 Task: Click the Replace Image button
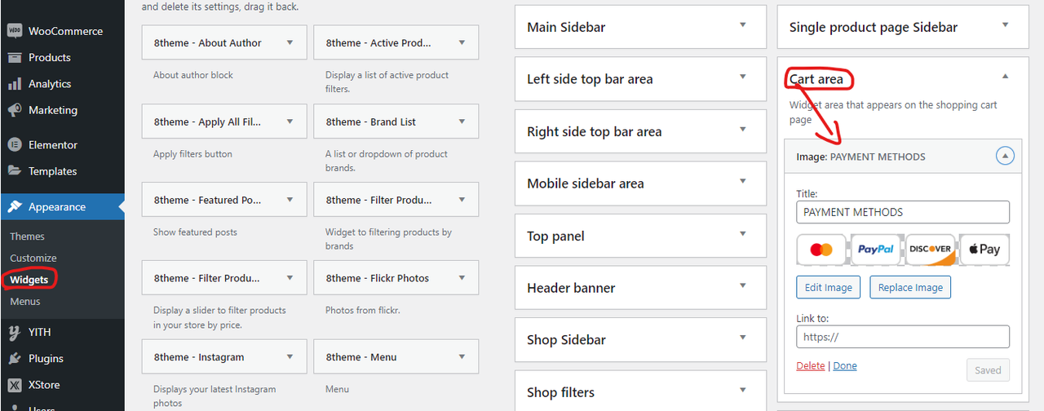(x=910, y=287)
